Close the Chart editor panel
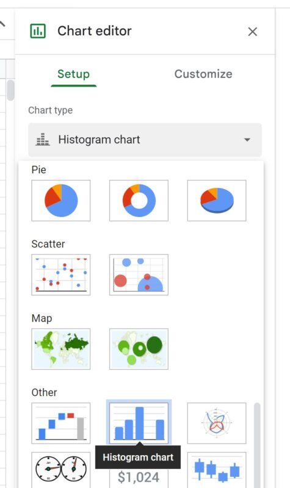290x488 pixels. coord(252,32)
